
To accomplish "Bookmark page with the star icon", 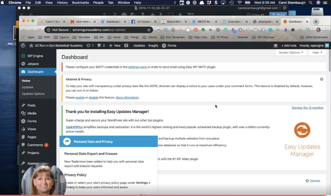I will tap(149, 30).
